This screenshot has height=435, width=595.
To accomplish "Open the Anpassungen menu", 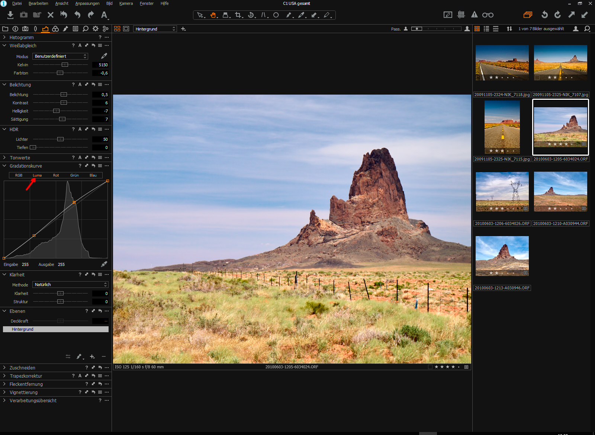I will coord(87,3).
